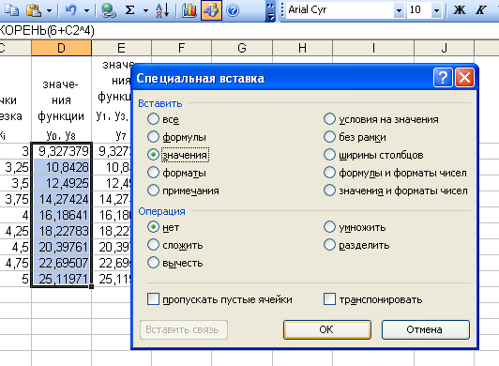This screenshot has height=366, width=499.
Task: Click column D cell with value 22,69507
Action: (x=61, y=263)
